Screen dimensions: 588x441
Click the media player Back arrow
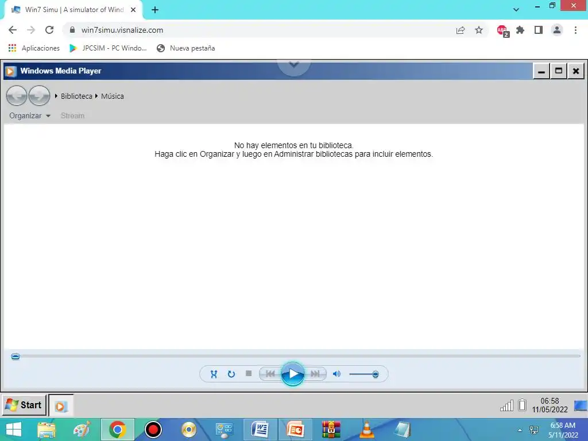[17, 96]
